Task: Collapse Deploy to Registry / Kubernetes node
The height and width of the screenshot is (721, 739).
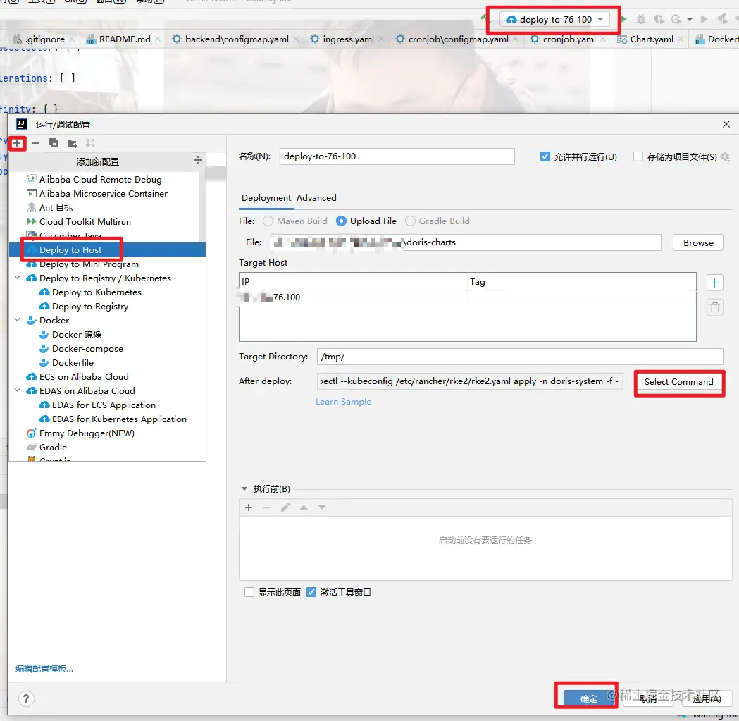Action: pos(18,278)
